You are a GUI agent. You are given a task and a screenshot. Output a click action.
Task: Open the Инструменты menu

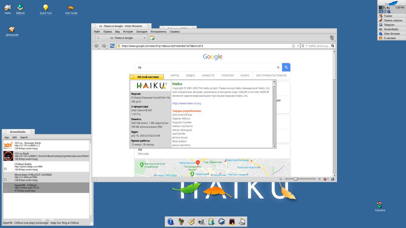tap(159, 32)
